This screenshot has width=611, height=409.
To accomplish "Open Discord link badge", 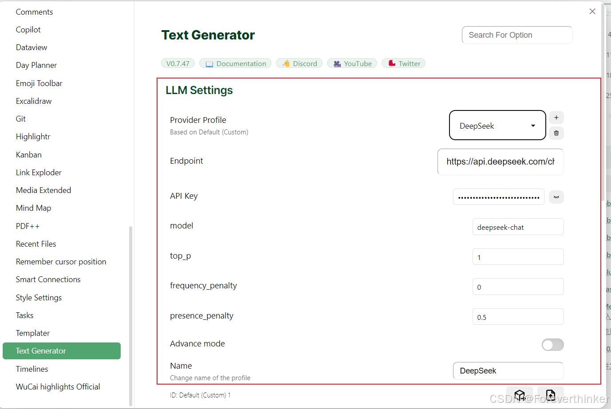I will coord(299,63).
